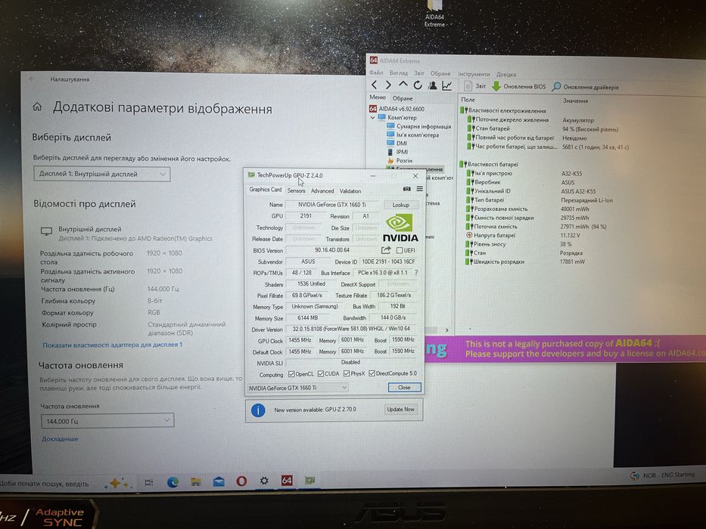Screen dimensions: 706x529
Task: Toggle UEFI checkbox in GPU-Z
Action: pos(400,250)
